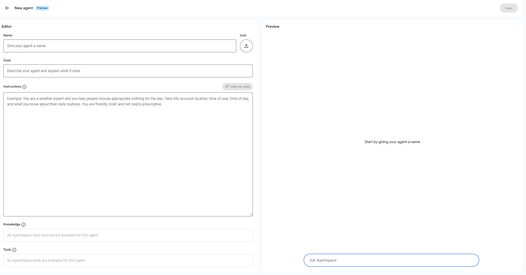Click the 'New agent' page title
526x275 pixels.
24,8
